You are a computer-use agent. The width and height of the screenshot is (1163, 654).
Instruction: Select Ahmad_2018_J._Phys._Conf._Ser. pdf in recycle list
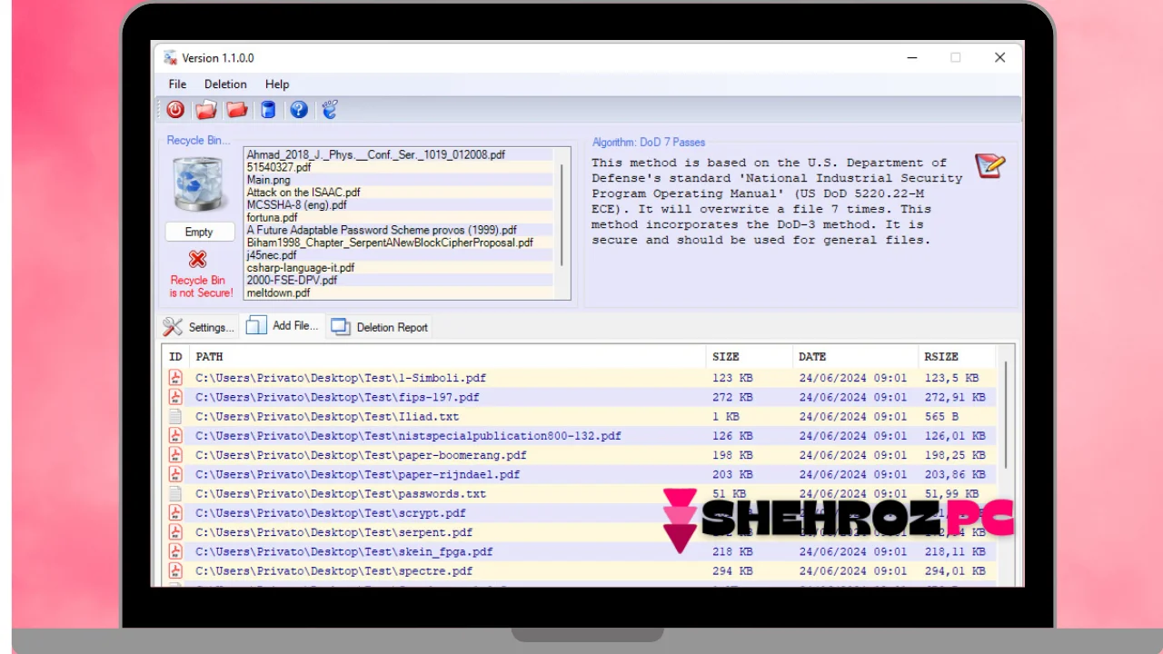(399, 155)
